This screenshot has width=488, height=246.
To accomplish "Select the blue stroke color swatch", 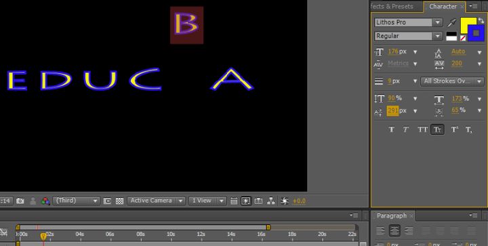I will tap(476, 33).
